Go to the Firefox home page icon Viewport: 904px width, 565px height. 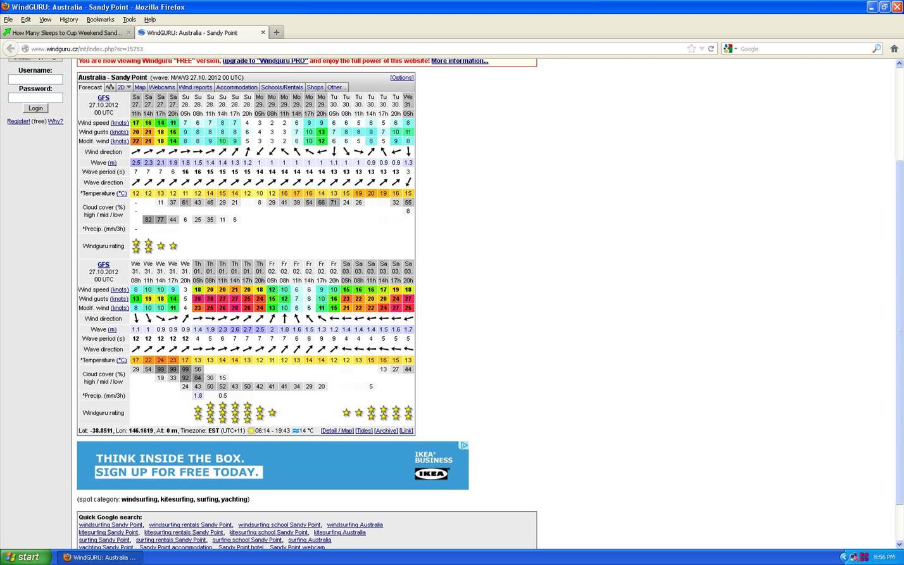[x=894, y=49]
